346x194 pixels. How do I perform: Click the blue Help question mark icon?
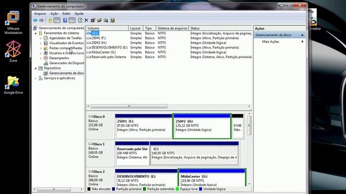[x=65, y=20]
